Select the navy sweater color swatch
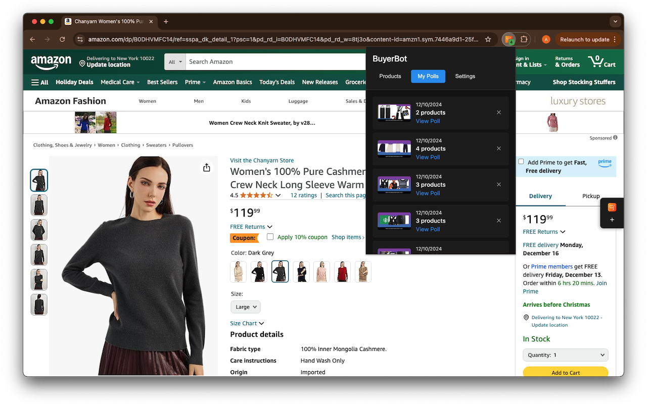This screenshot has width=647, height=404. tap(301, 272)
